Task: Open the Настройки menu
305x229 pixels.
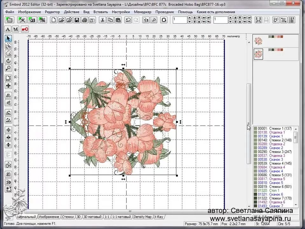Action: pyautogui.click(x=121, y=12)
